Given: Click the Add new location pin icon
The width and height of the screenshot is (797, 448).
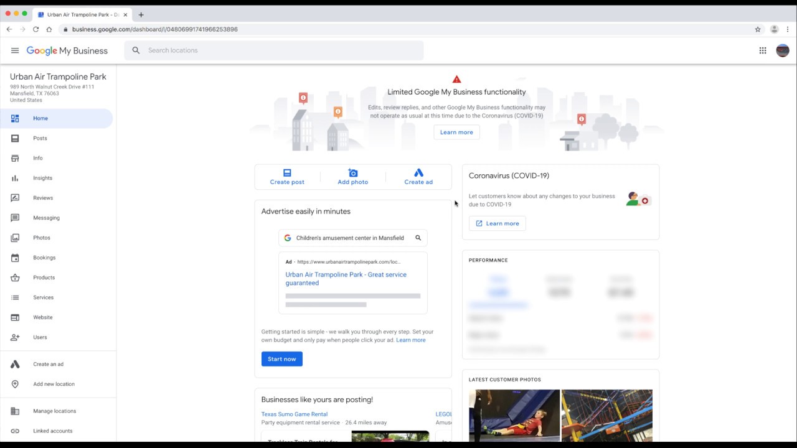Looking at the screenshot, I should [15, 384].
